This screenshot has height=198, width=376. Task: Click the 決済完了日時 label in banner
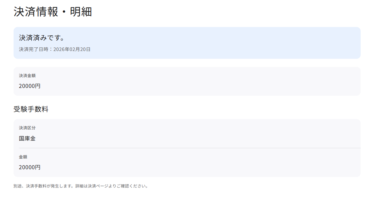tap(34, 49)
